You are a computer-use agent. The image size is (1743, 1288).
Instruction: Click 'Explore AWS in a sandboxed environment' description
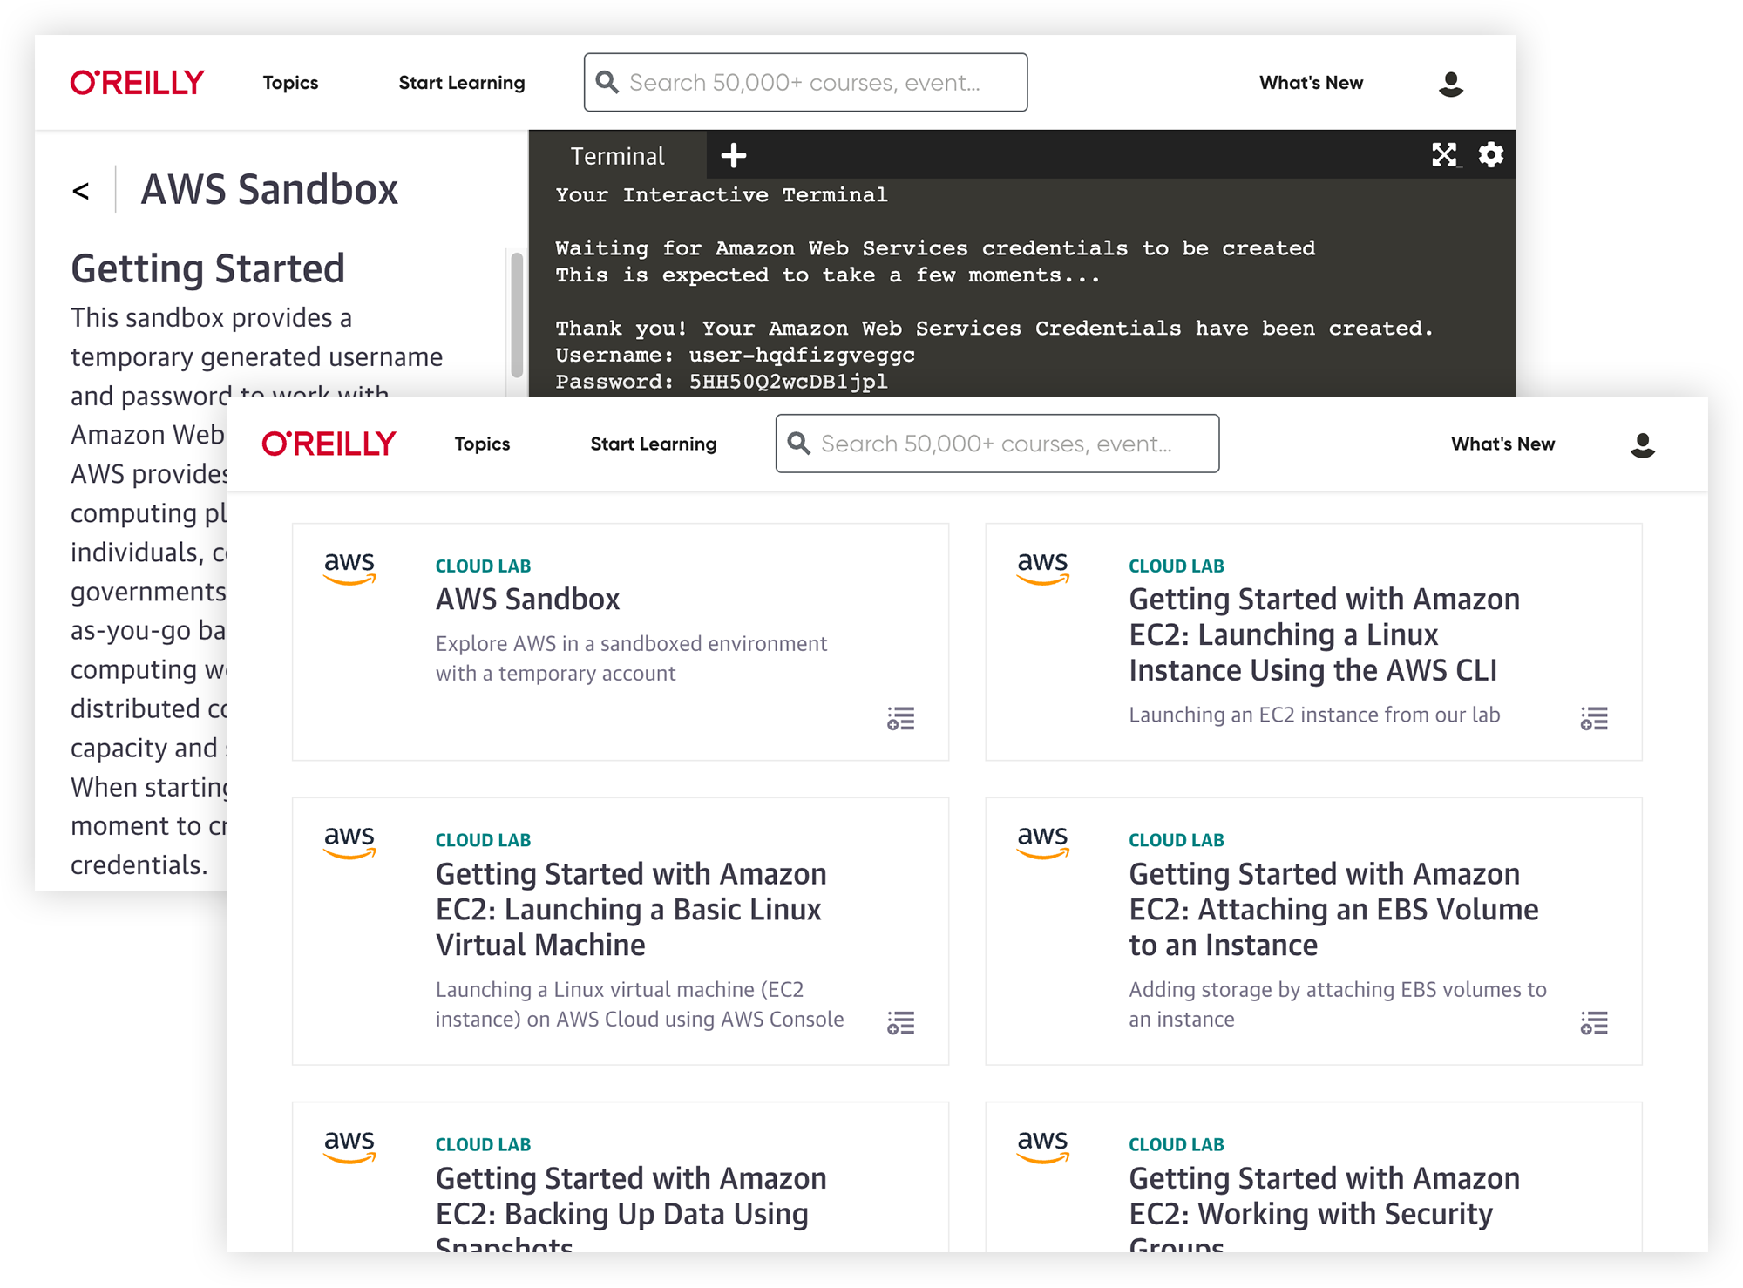pyautogui.click(x=631, y=658)
